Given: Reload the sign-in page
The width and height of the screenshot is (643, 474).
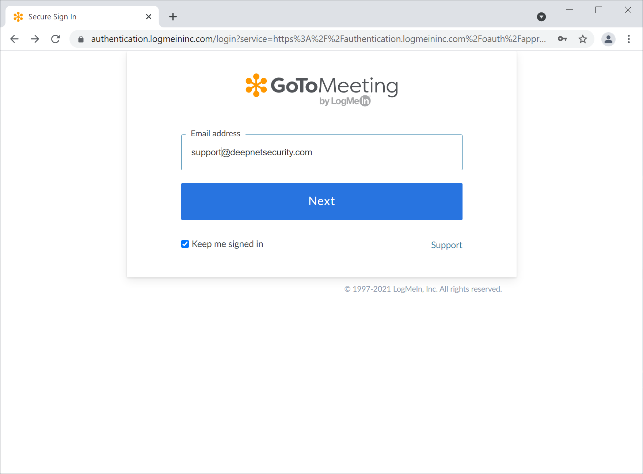Looking at the screenshot, I should point(56,39).
